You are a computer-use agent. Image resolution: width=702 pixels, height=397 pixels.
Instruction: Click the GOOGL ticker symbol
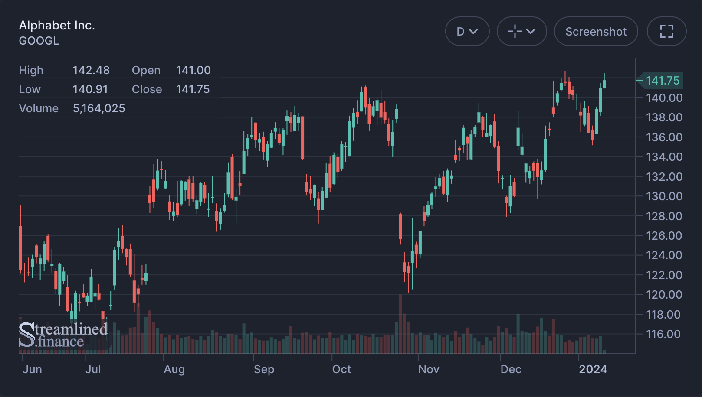39,41
